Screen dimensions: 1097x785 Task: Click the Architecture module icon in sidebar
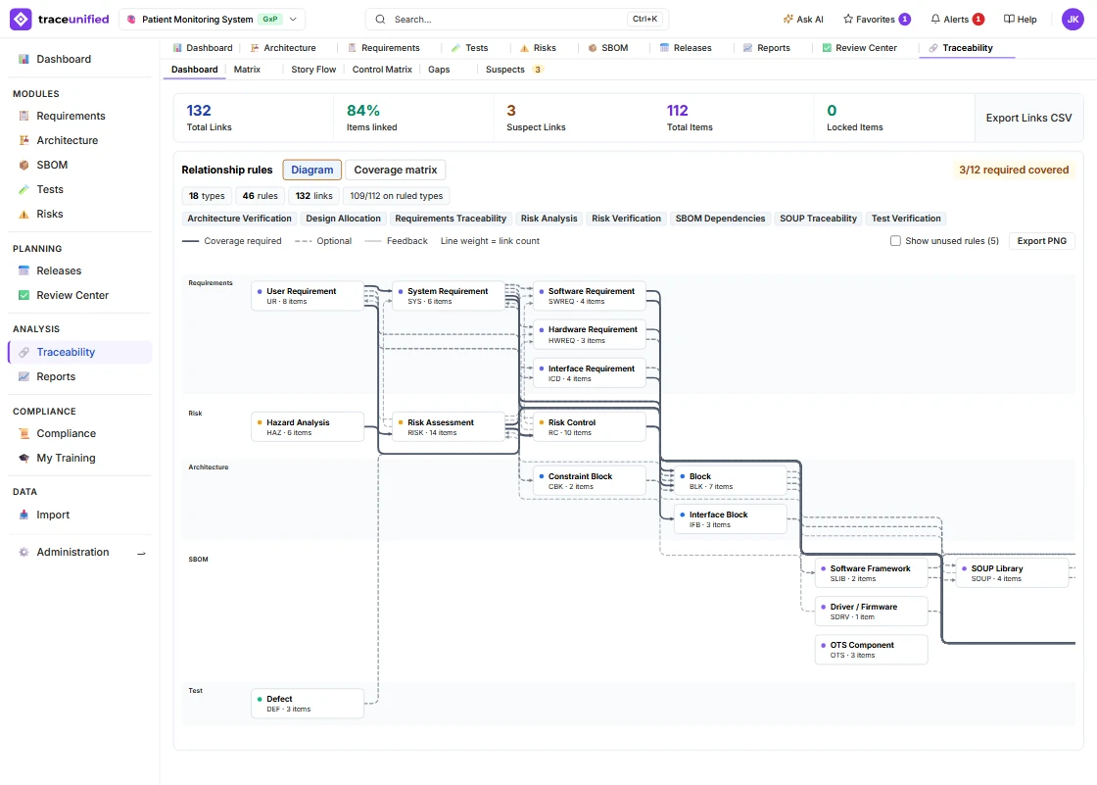point(24,140)
